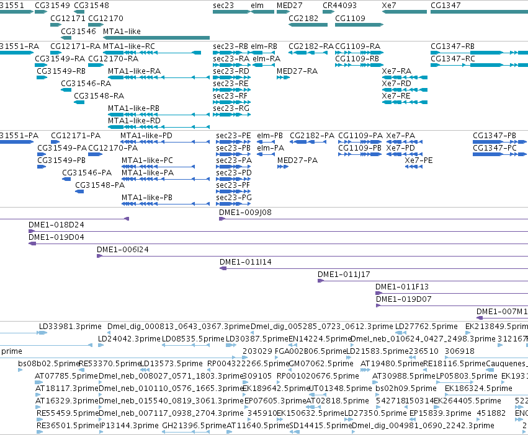Select protein CG31548-PA
Image resolution: width=528 pixels, height=435 pixels.
79,191
